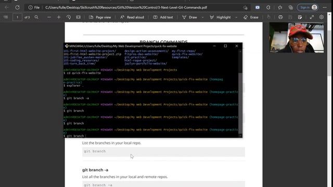
Task: Open the browser refresh-style extension icon
Action: pyautogui.click(x=268, y=7)
